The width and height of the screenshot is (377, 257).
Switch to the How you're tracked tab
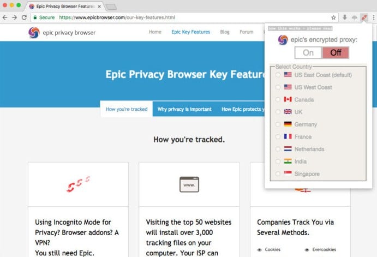click(x=127, y=109)
